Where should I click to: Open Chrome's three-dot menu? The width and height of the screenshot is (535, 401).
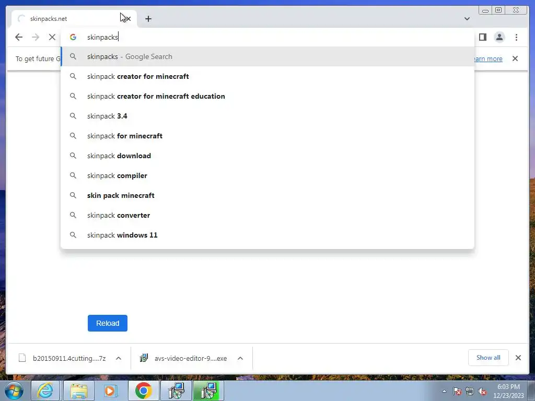click(x=516, y=37)
